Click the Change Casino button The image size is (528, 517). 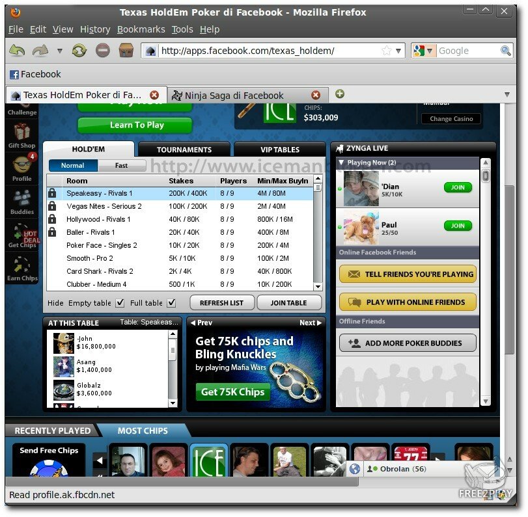click(451, 119)
